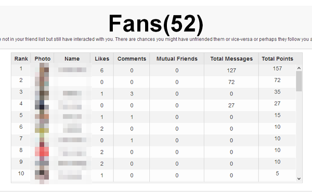Sort by the Rank column header
Screen dimensions: 312x192
pos(21,59)
